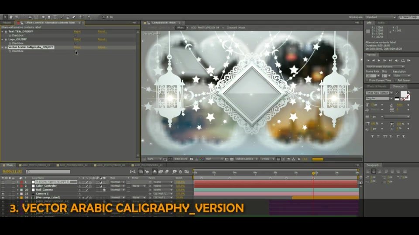This screenshot has height=235, width=419.
Task: Switch to Audio panel tab
Action: 381,23
